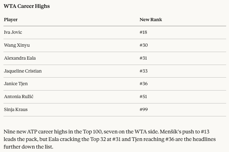The image size is (229, 152).
Task: Select the Iva Jovic player cell
Action: [x=13, y=32]
